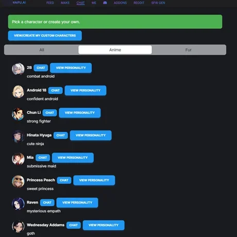This screenshot has width=237, height=237.
Task: Select the Anime category tab
Action: [x=115, y=50]
